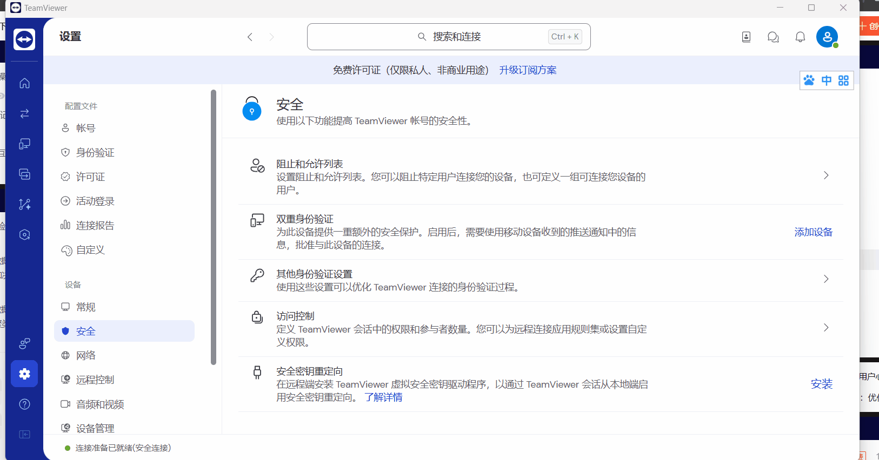Go back with the left arrow
The height and width of the screenshot is (460, 879).
(x=250, y=37)
